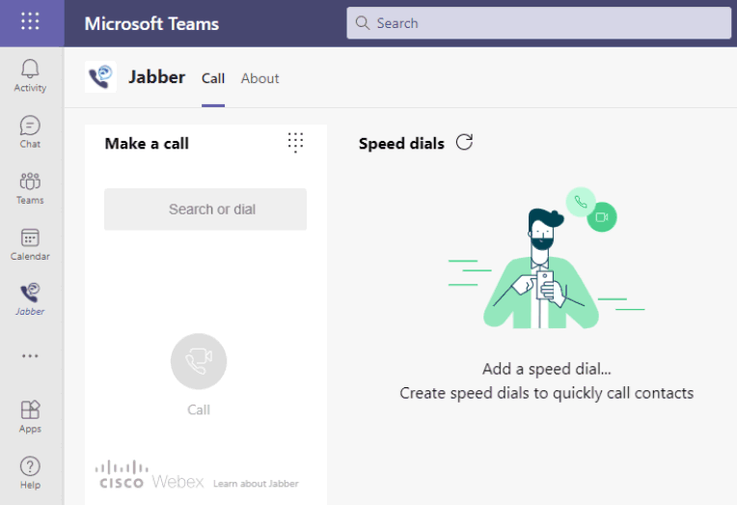The width and height of the screenshot is (737, 505).
Task: Click the disabled Call button
Action: point(199,361)
